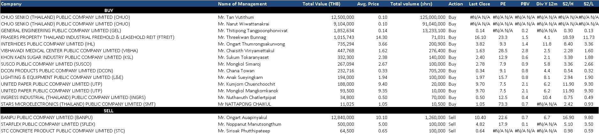The image size is (599, 134).
Task: Click Mr. Thitipong Tangpoonphonvivat name
Action: [253, 31]
